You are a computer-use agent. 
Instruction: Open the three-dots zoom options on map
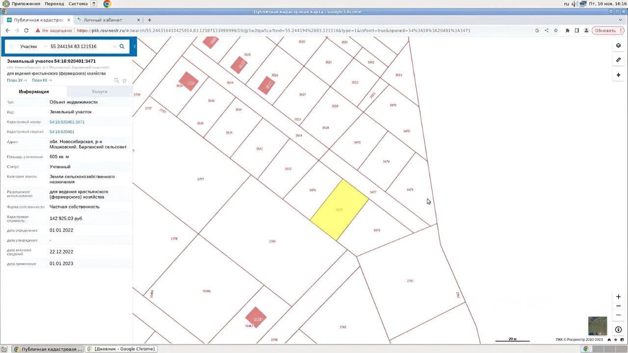pos(618,306)
